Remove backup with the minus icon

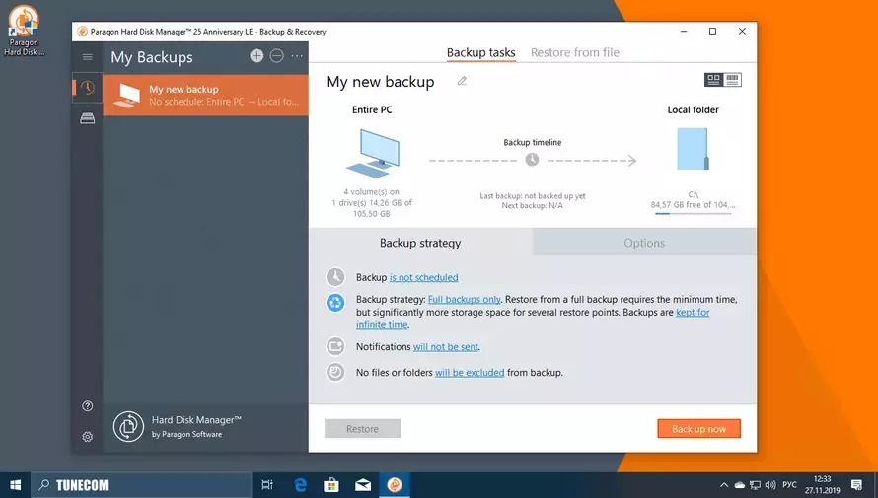276,55
